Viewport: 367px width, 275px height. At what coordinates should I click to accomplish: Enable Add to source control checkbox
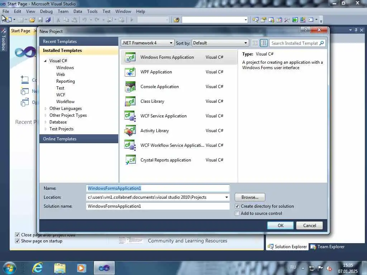tap(237, 213)
